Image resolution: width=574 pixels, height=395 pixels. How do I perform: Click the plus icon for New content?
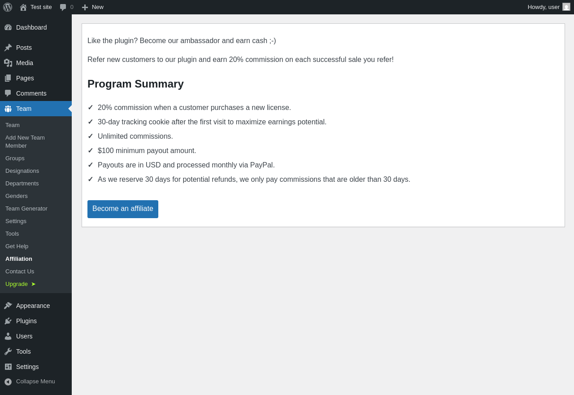(85, 7)
